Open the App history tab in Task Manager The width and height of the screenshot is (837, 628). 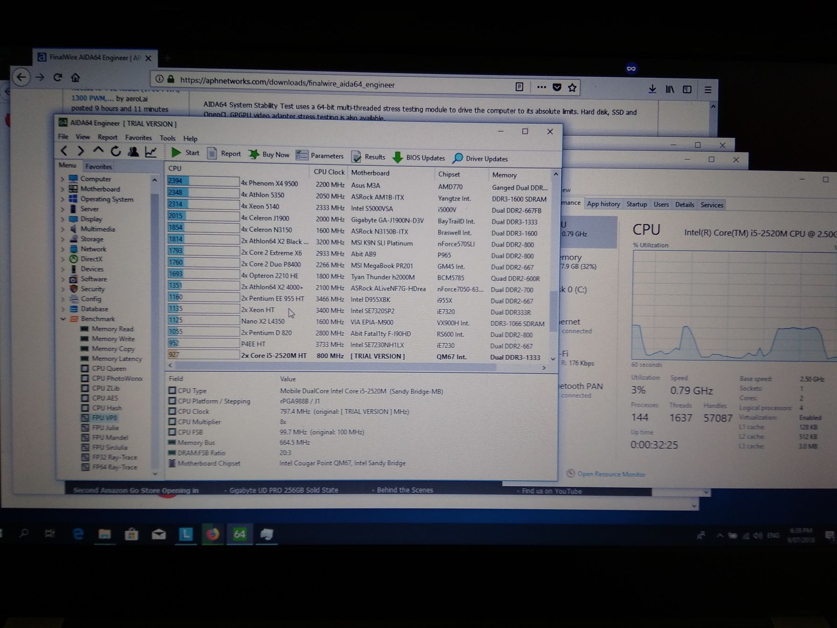[603, 204]
